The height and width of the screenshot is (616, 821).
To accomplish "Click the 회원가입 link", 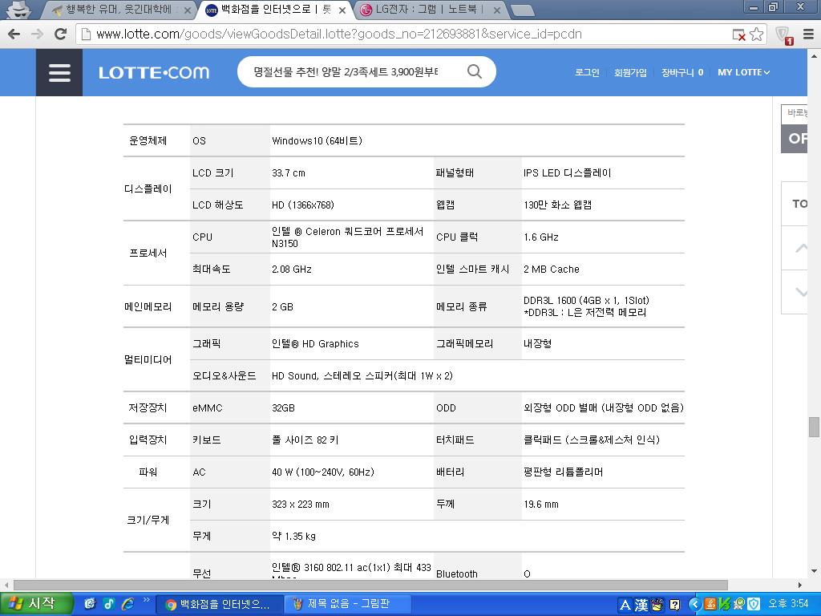I will 630,72.
